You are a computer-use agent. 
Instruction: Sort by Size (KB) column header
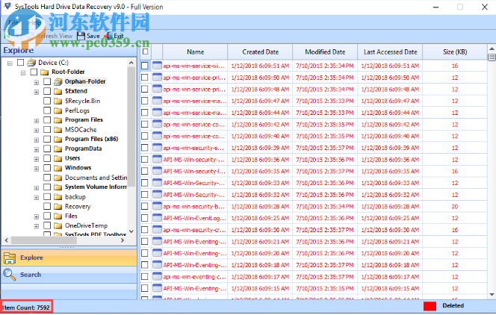tap(455, 52)
